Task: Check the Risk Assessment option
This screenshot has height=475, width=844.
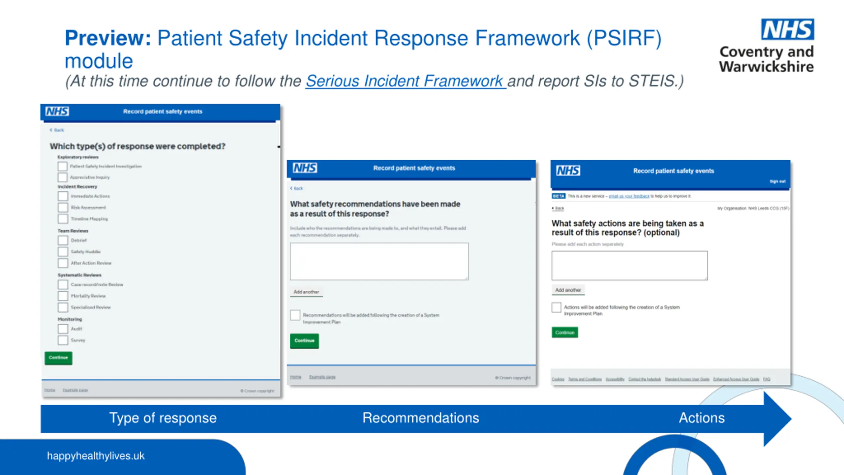Action: [x=63, y=207]
